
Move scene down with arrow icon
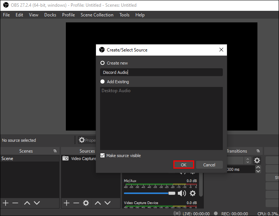[x=37, y=203]
